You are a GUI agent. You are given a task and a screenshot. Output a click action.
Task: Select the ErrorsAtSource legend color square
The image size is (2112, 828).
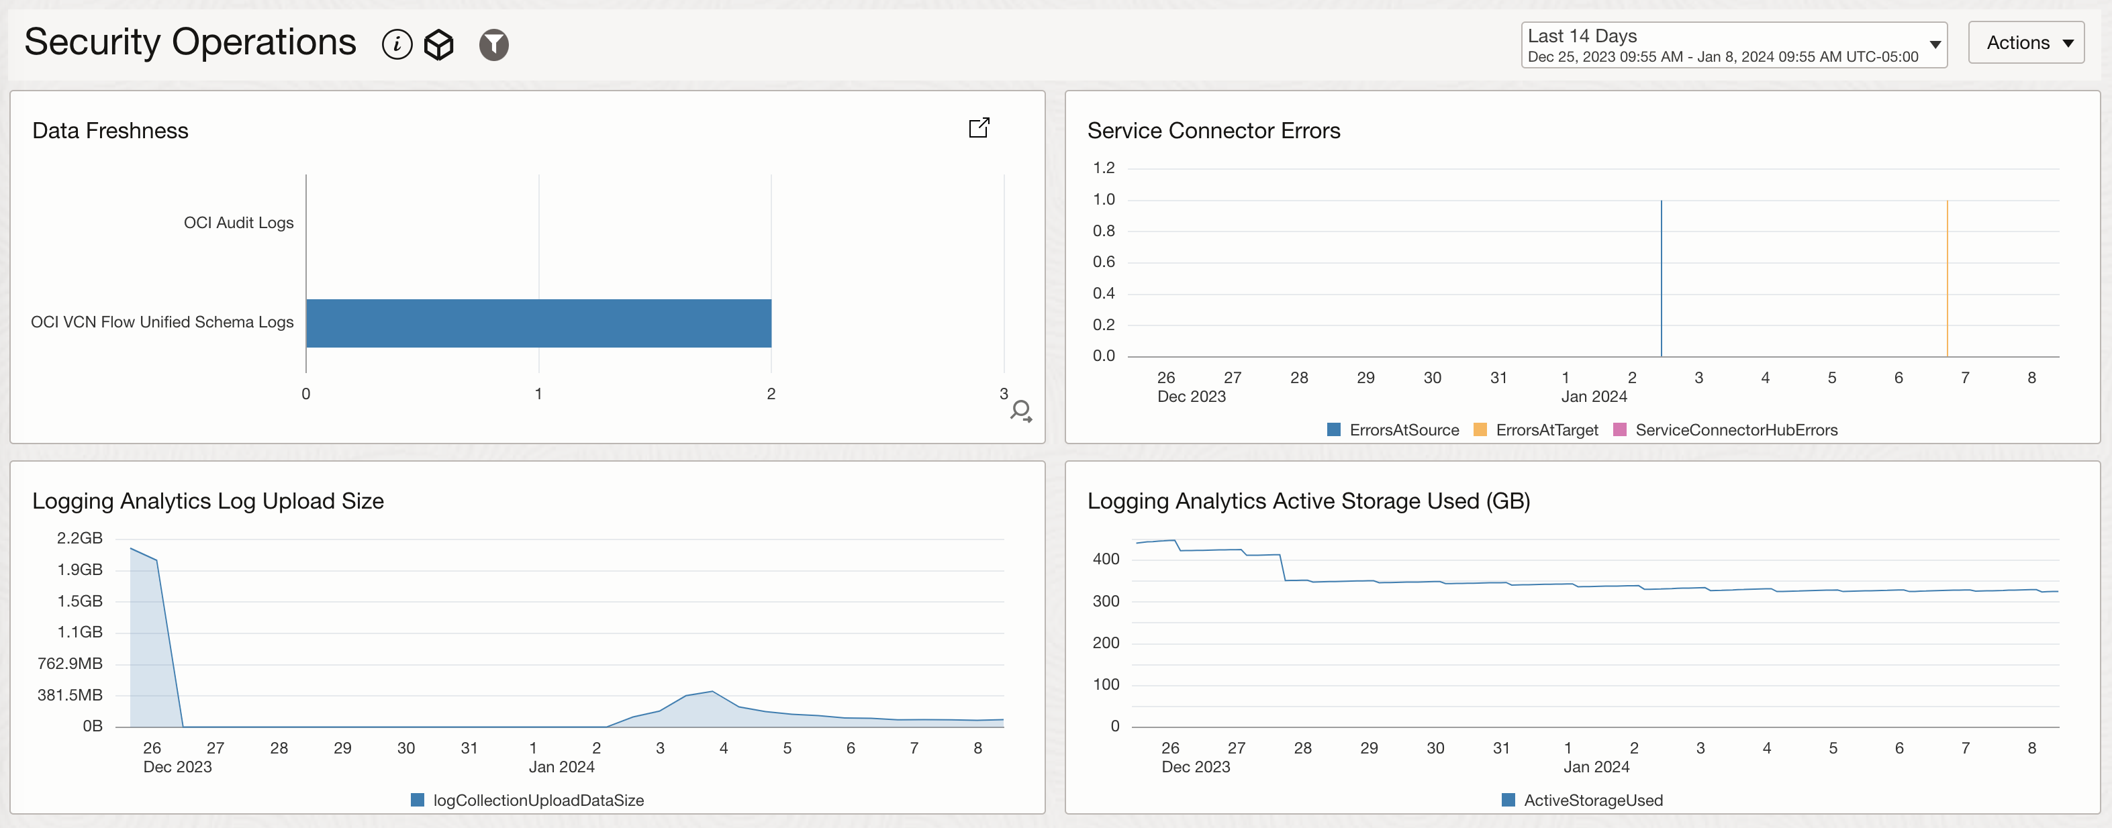(1335, 429)
